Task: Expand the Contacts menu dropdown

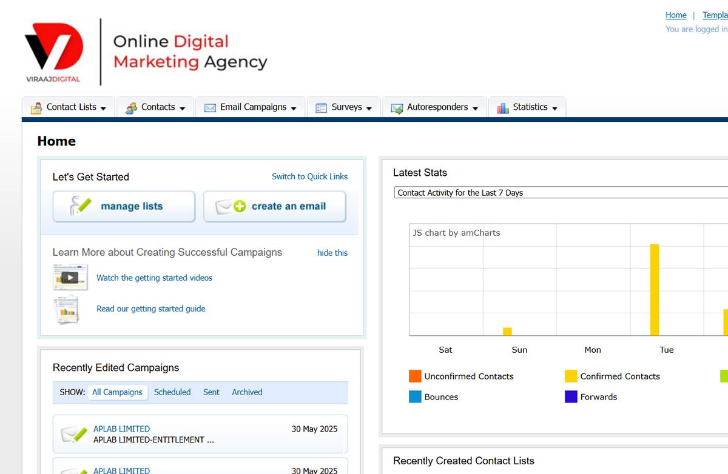Action: [x=183, y=108]
